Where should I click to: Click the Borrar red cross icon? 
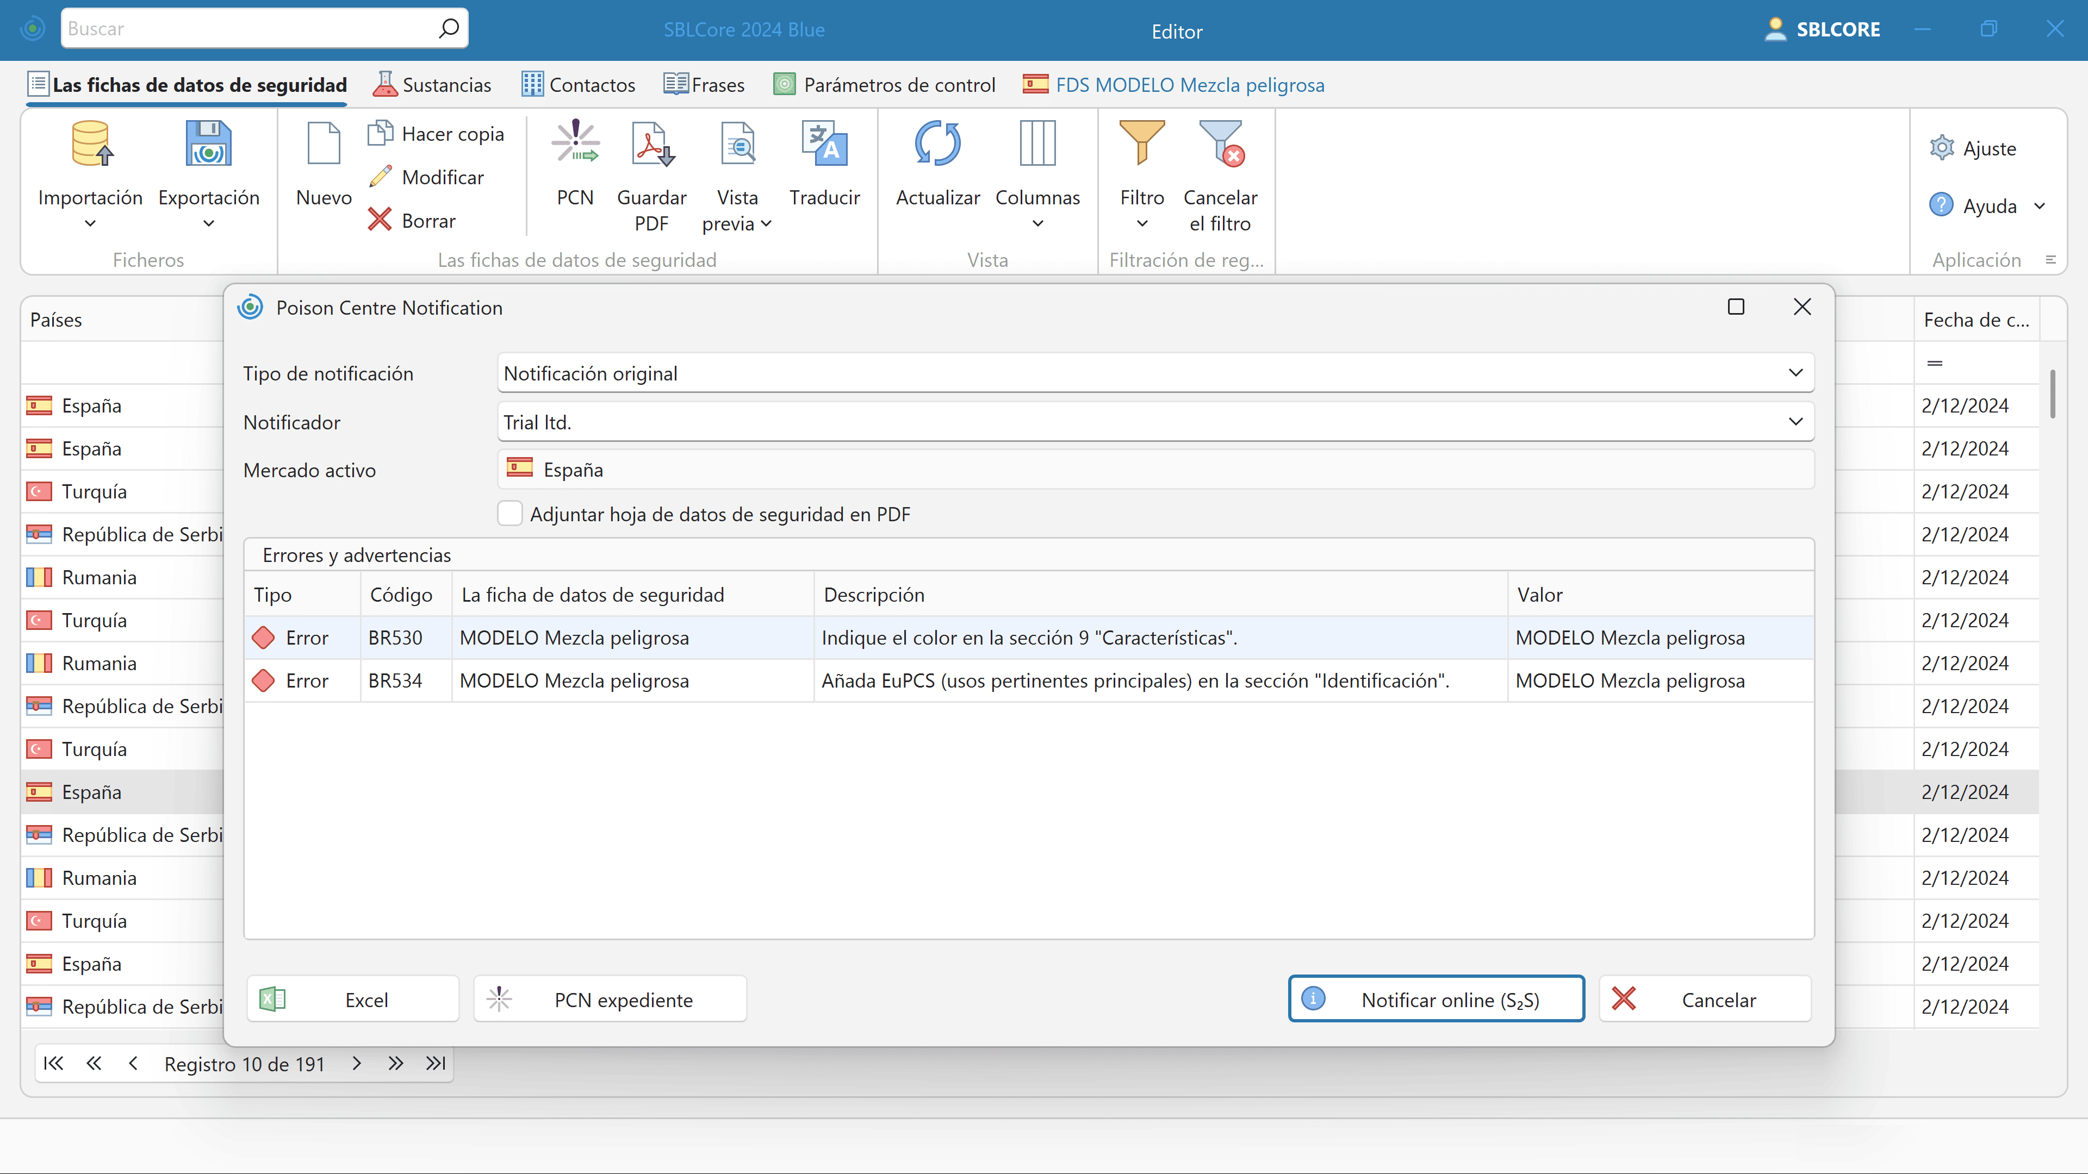(380, 220)
